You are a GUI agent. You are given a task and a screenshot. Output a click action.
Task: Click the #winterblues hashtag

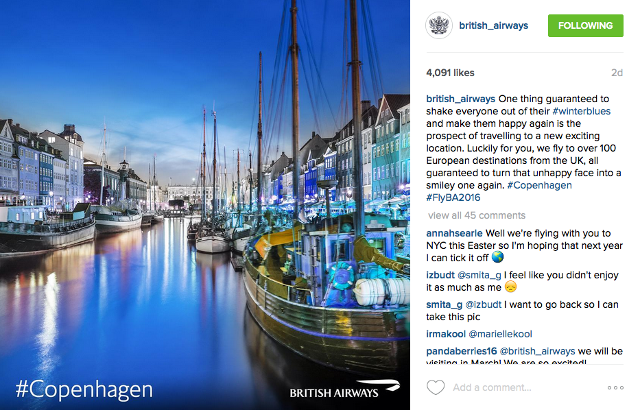pyautogui.click(x=581, y=111)
